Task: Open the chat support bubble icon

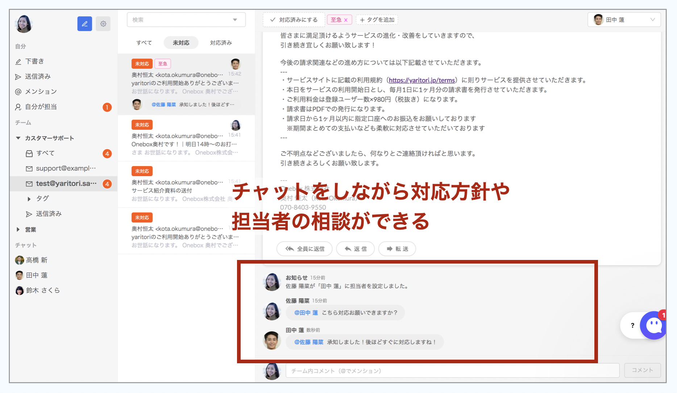Action: pyautogui.click(x=653, y=325)
